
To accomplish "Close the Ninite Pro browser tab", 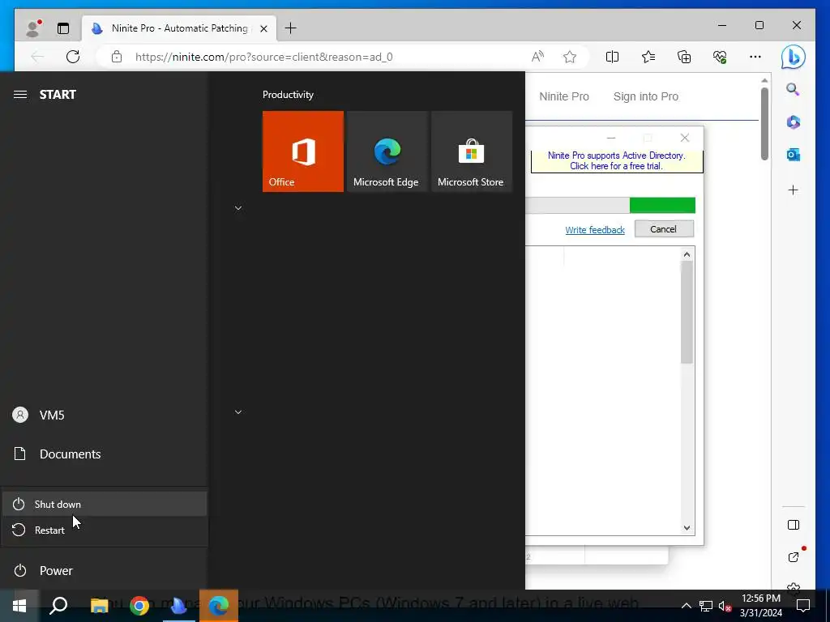I will coord(263,28).
